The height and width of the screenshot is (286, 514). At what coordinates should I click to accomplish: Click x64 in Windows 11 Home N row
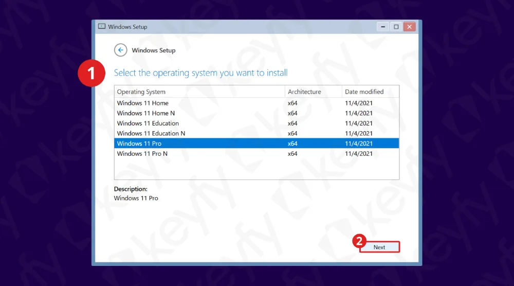(292, 113)
